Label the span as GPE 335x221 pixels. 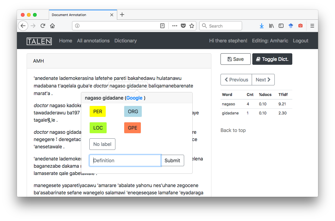[132, 128]
